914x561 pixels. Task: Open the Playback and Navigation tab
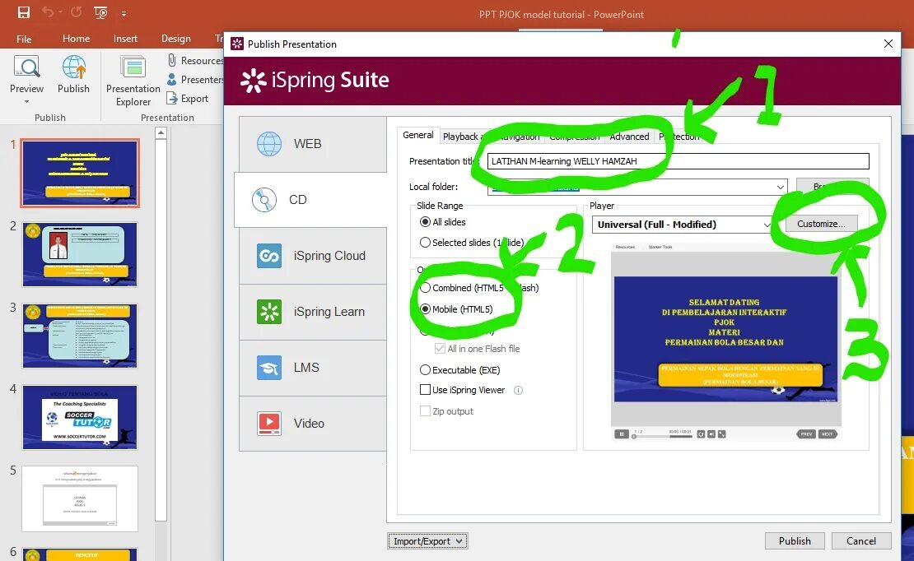(492, 137)
